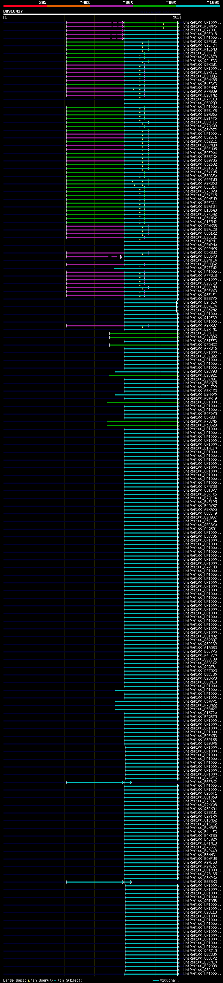Click the Large gaps legend text
Viewport: 223px width, 983px height.
coord(43,980)
